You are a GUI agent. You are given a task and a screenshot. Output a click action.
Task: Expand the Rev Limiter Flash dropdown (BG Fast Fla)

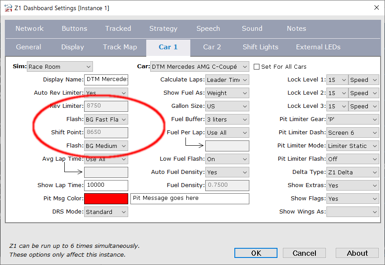[106, 119]
